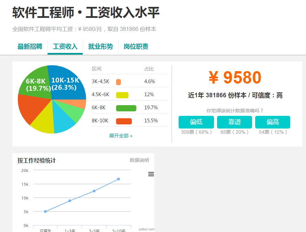Click the 你觉得该统计数据准确吗 question text

click(x=235, y=111)
